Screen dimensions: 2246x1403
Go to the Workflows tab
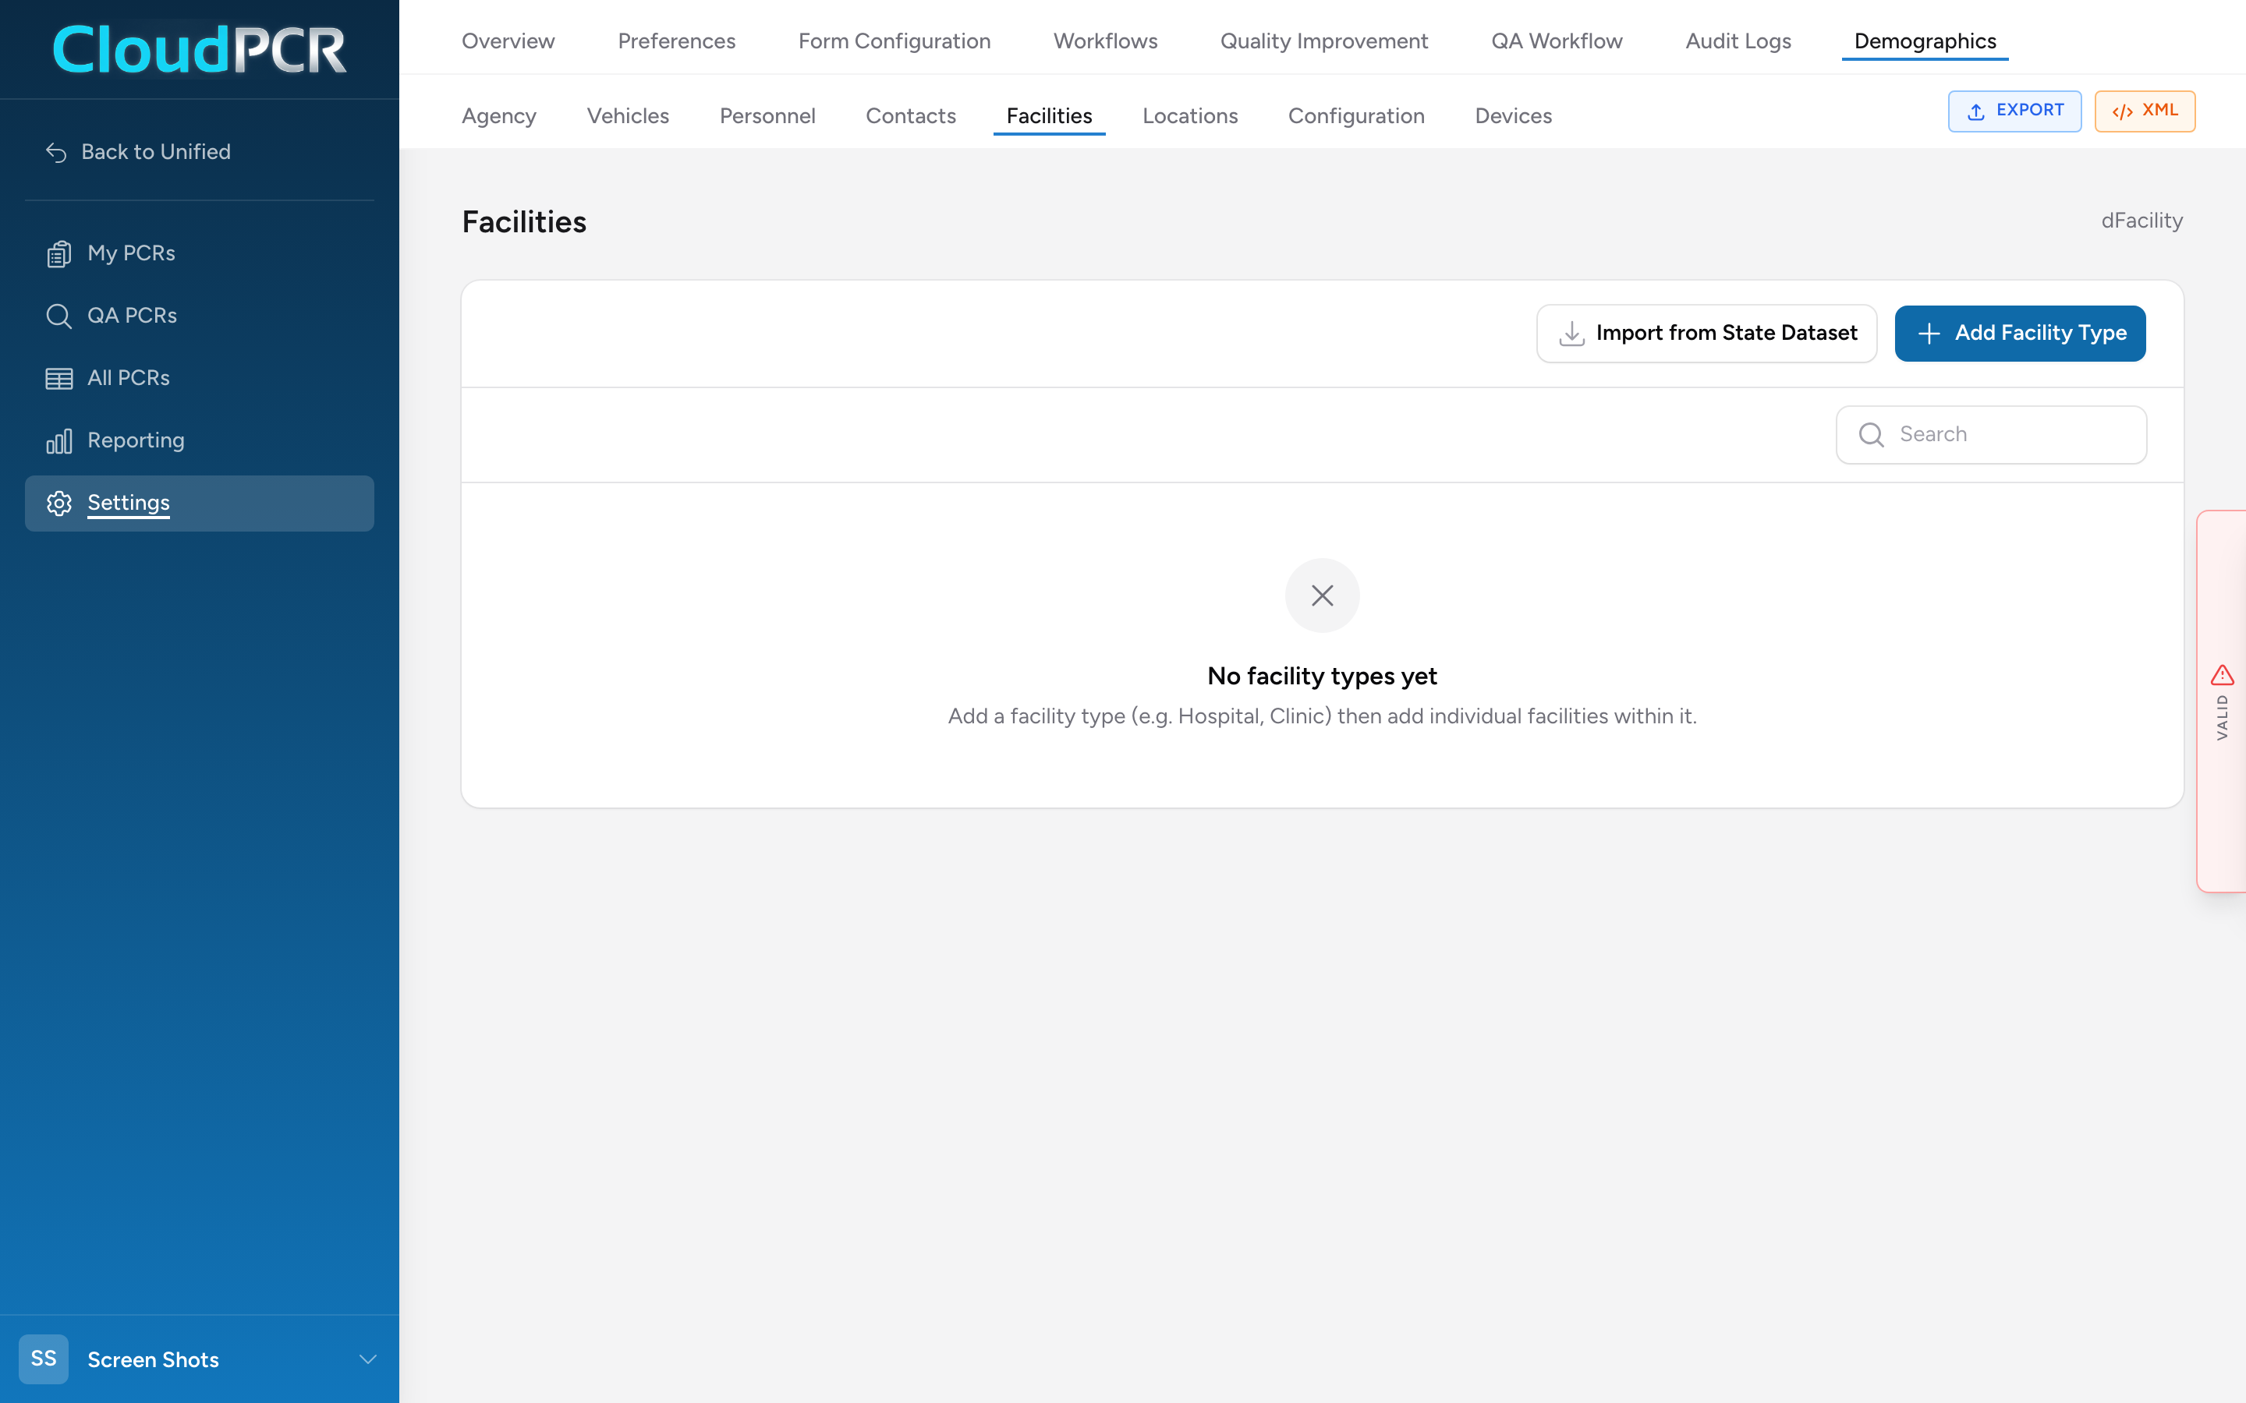pyautogui.click(x=1104, y=41)
